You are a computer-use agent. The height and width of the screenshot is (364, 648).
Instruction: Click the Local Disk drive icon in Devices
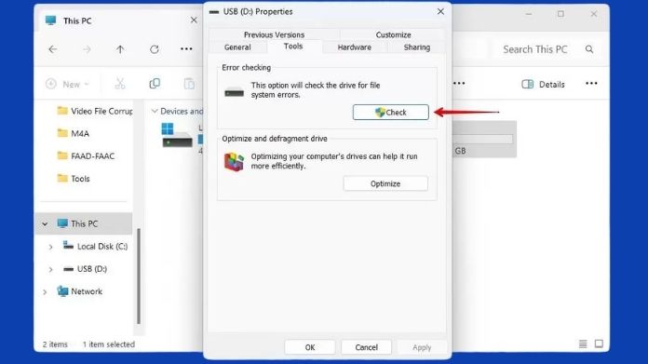click(x=177, y=136)
